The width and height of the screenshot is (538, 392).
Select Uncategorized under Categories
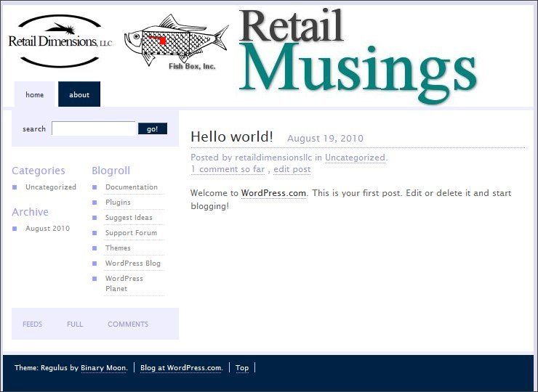pyautogui.click(x=51, y=187)
